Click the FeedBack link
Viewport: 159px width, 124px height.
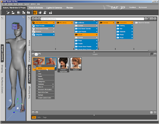132,7
